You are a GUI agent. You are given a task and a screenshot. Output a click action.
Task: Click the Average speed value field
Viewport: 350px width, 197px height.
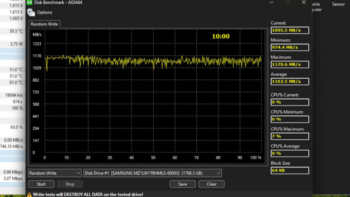tap(290, 82)
